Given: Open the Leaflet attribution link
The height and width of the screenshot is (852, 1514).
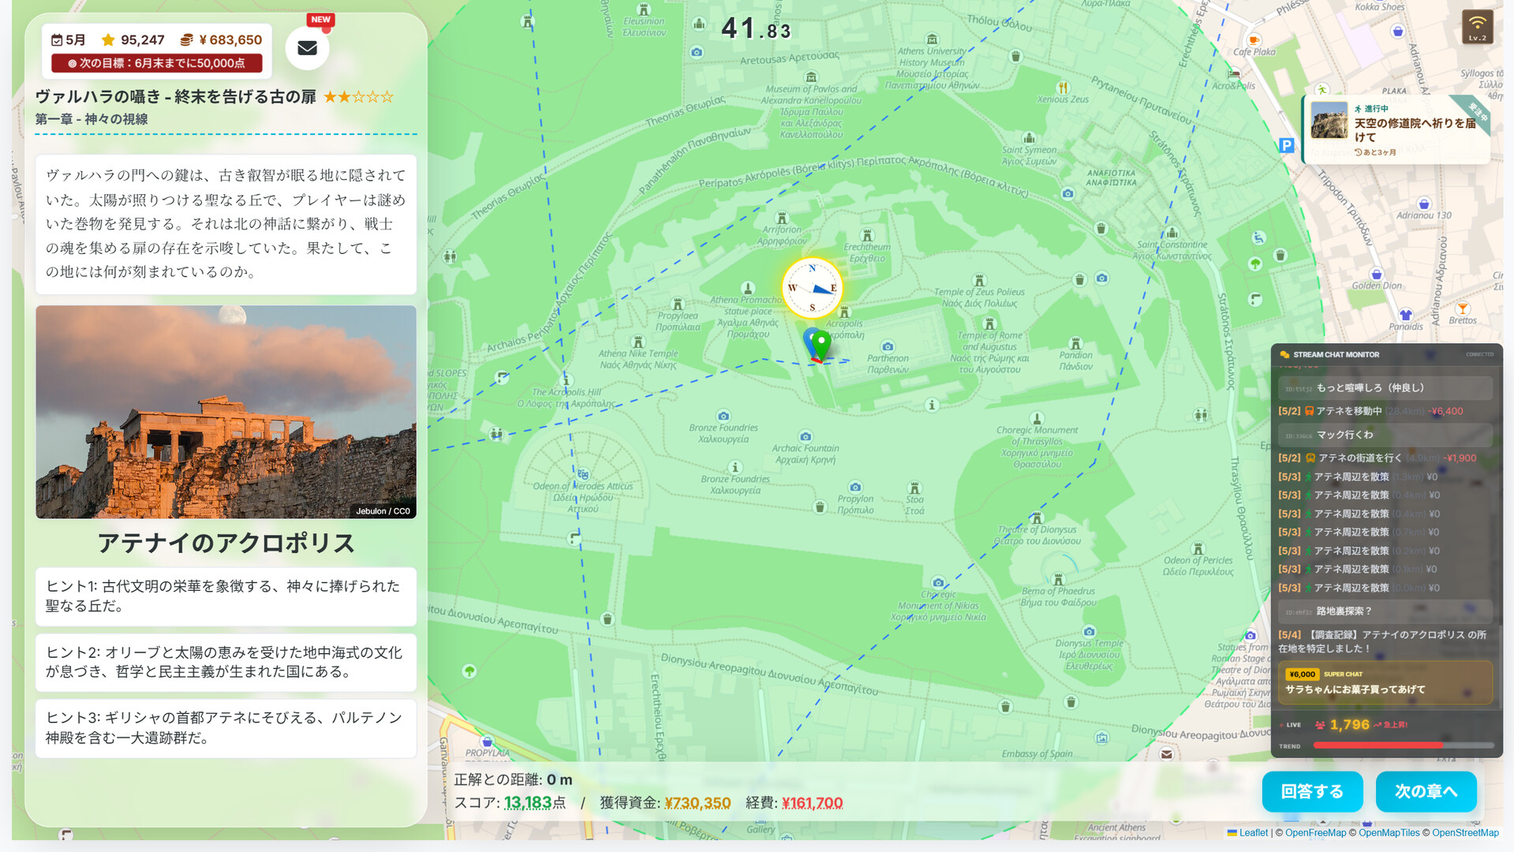Looking at the screenshot, I should [1252, 832].
